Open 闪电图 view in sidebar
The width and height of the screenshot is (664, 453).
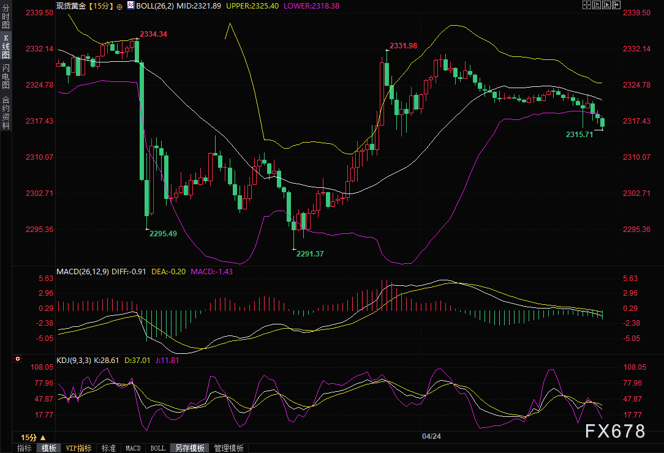[x=6, y=76]
